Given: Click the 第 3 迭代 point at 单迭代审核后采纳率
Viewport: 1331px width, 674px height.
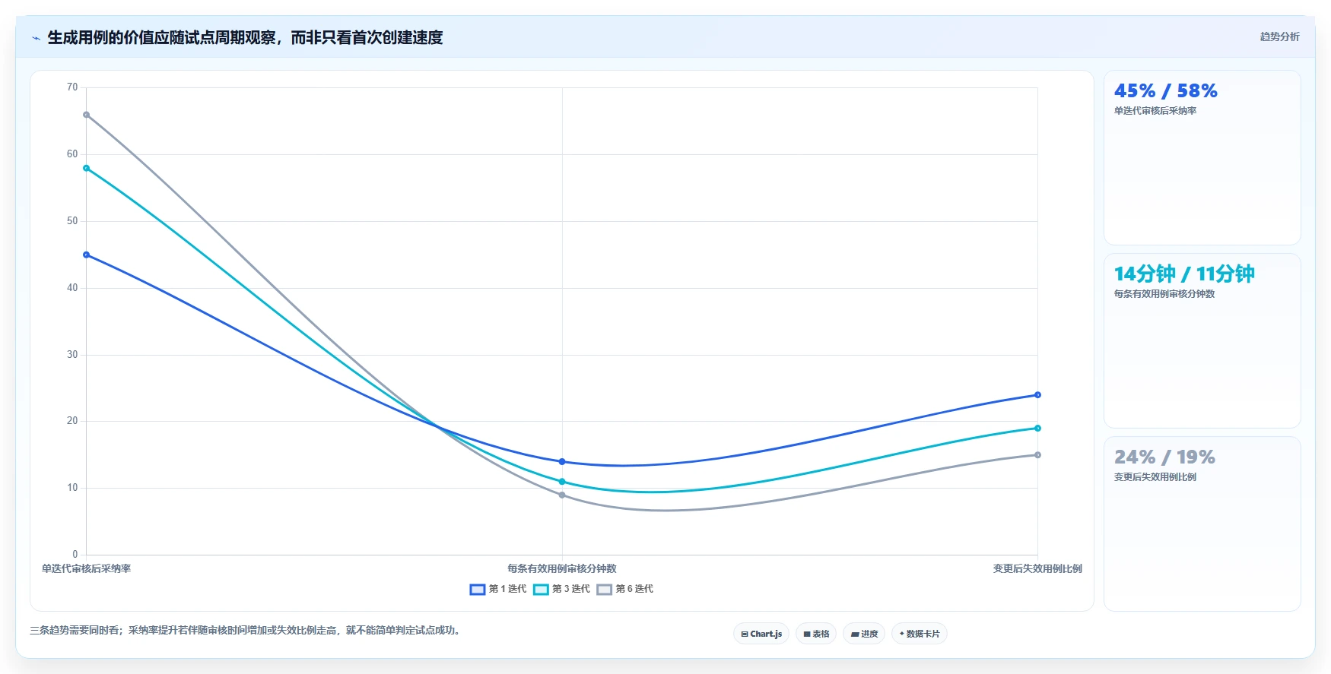Looking at the screenshot, I should coord(87,169).
